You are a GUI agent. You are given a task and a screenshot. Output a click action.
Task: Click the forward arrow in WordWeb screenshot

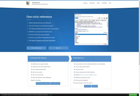[102, 18]
